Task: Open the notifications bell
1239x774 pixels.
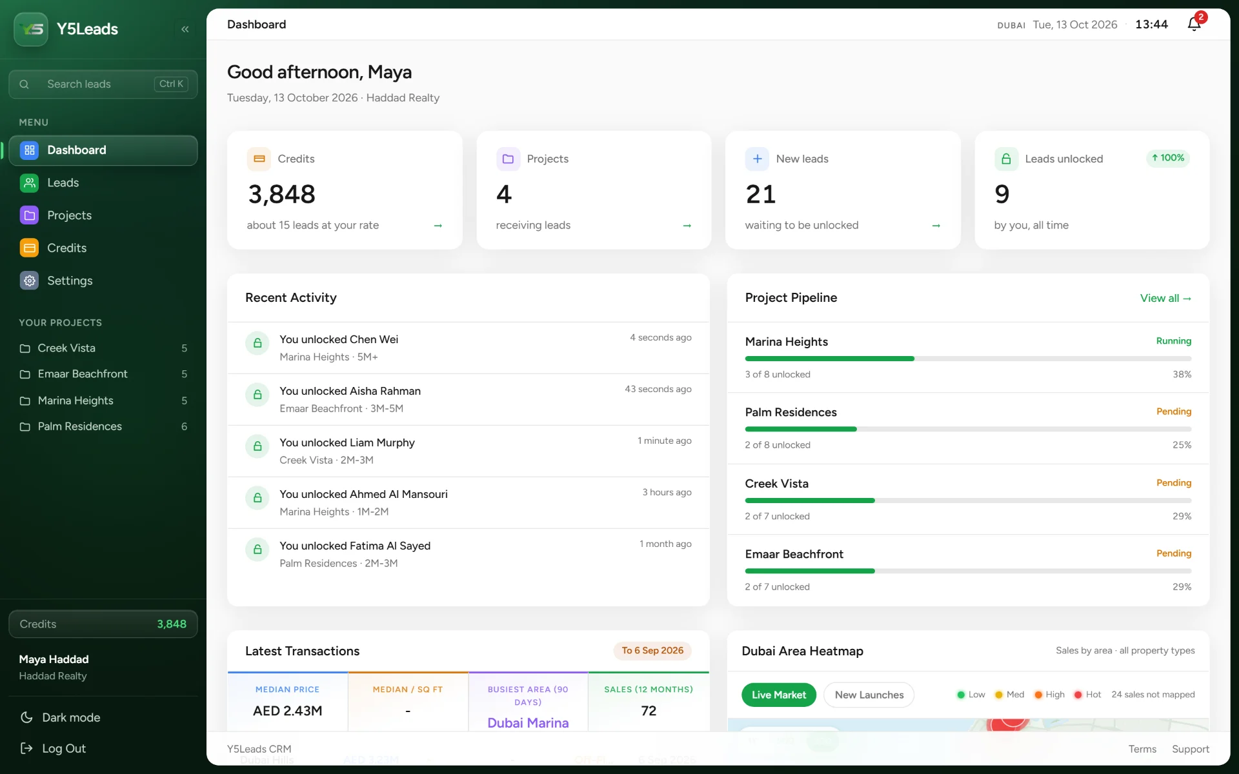Action: 1194,24
